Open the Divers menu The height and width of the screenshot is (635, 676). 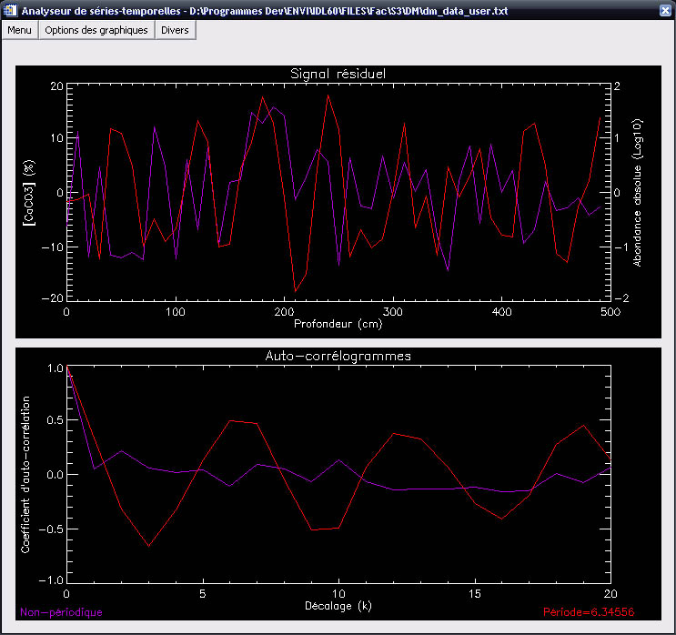tap(176, 30)
